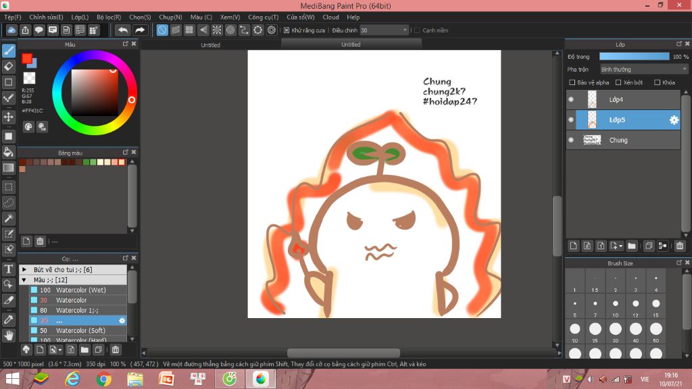Image resolution: width=692 pixels, height=389 pixels.
Task: Select the Watercolor (Soft) brush
Action: tap(78, 330)
